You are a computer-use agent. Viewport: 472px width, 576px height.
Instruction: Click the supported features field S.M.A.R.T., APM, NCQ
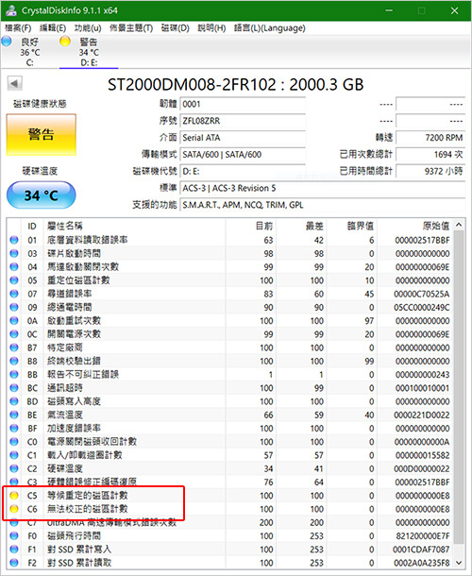[323, 205]
